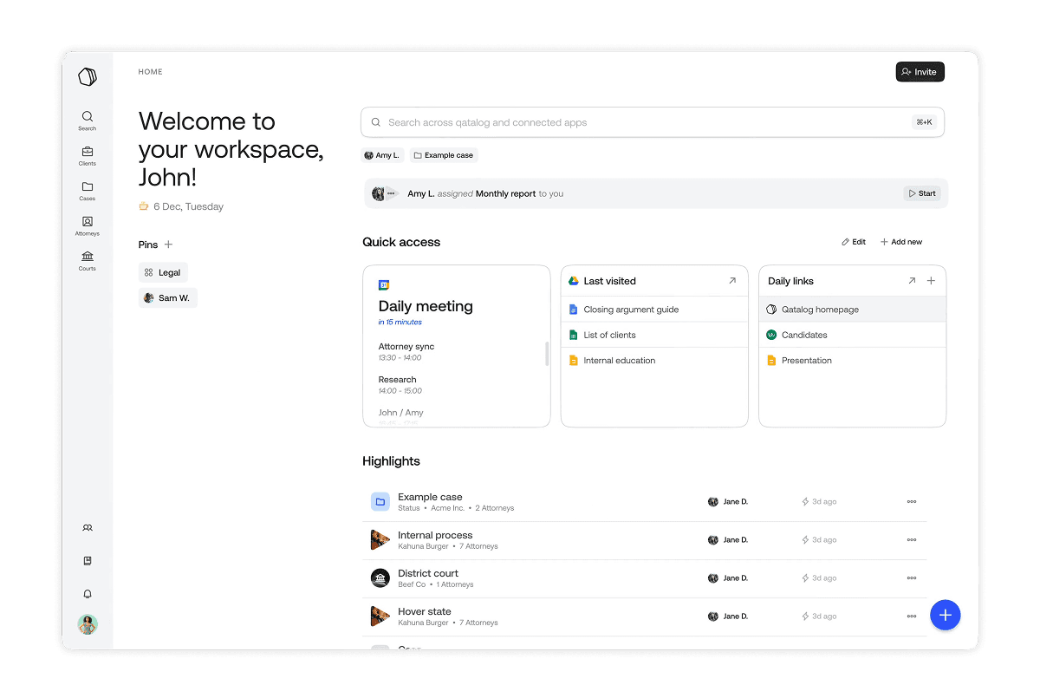Focus the qatalog search field
This screenshot has width=1040, height=685.
point(653,122)
